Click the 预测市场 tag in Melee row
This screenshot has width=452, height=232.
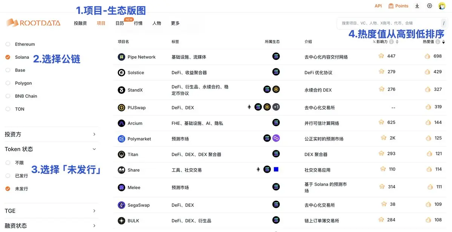(180, 188)
